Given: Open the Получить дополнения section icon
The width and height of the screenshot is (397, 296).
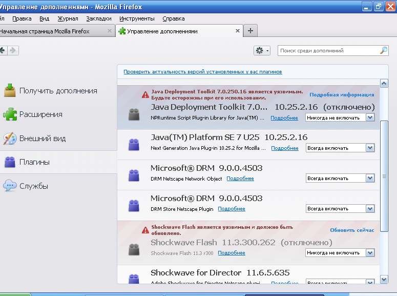Looking at the screenshot, I should (x=10, y=90).
